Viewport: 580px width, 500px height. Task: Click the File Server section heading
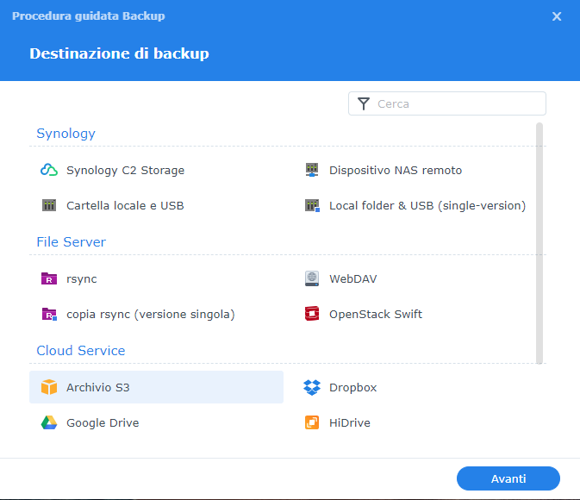[71, 241]
